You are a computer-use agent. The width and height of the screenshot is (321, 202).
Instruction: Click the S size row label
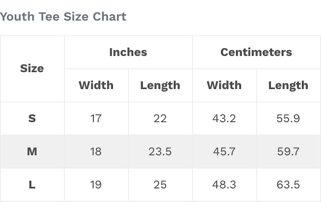[x=32, y=118]
